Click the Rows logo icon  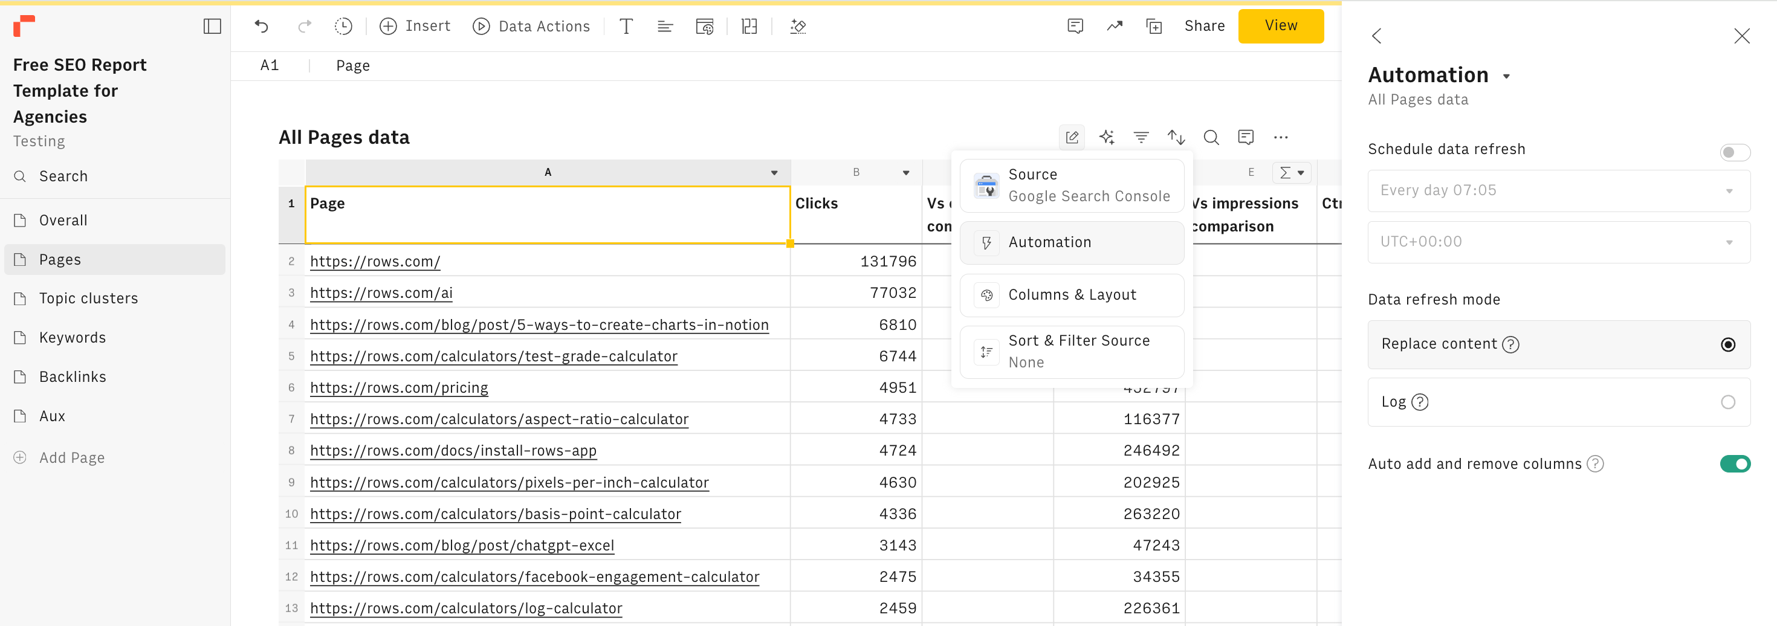point(24,25)
